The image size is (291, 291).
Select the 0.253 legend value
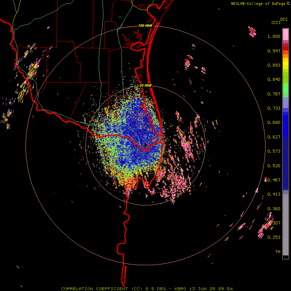click(x=274, y=237)
